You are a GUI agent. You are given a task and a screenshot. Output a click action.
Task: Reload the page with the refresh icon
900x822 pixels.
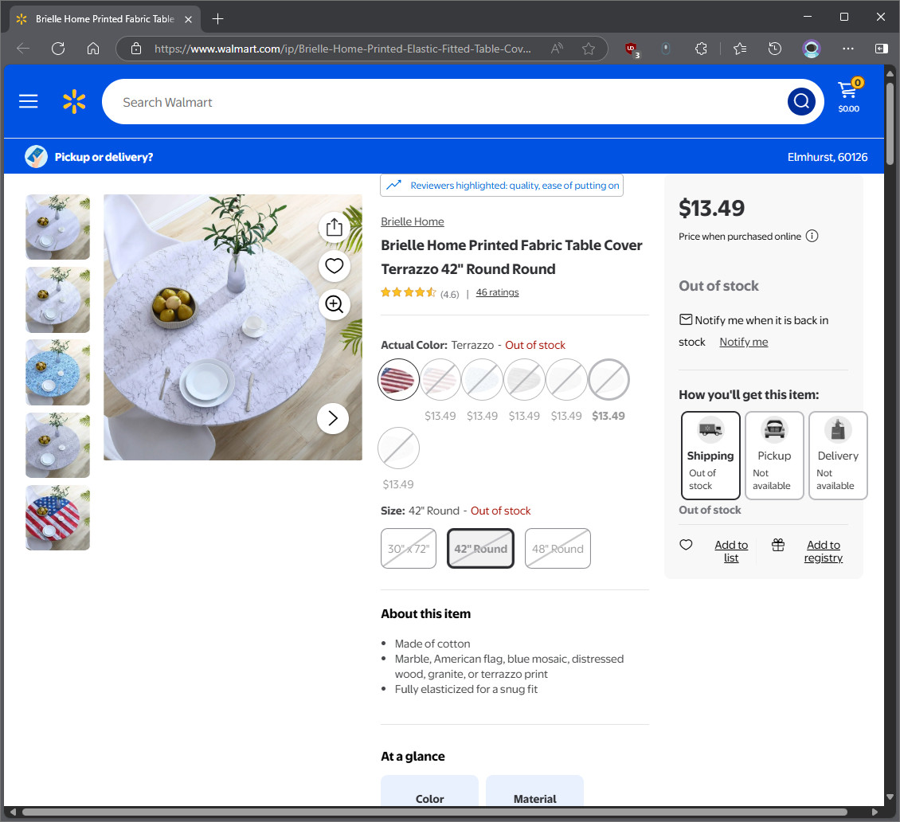(x=58, y=49)
